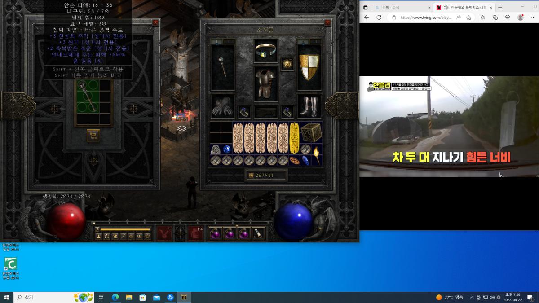
Task: Refresh the tving page
Action: click(379, 18)
